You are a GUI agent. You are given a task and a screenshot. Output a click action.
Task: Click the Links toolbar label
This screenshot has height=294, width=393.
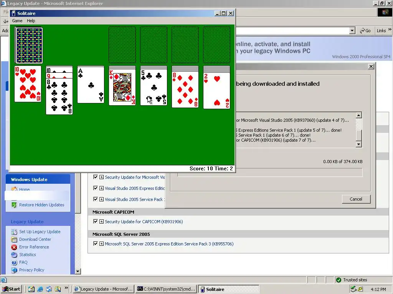click(x=381, y=31)
